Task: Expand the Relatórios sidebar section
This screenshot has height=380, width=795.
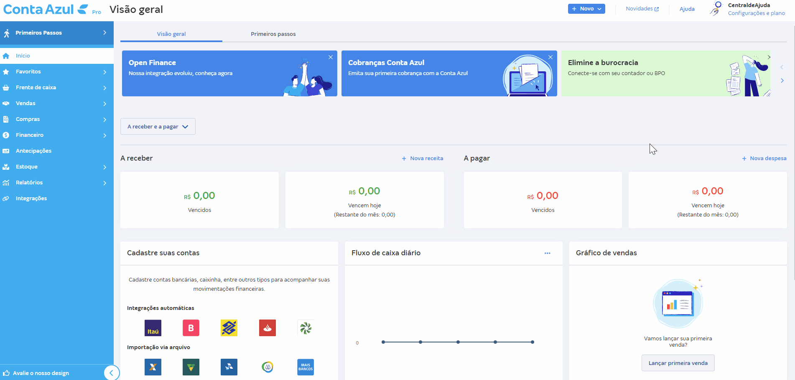Action: pos(56,183)
